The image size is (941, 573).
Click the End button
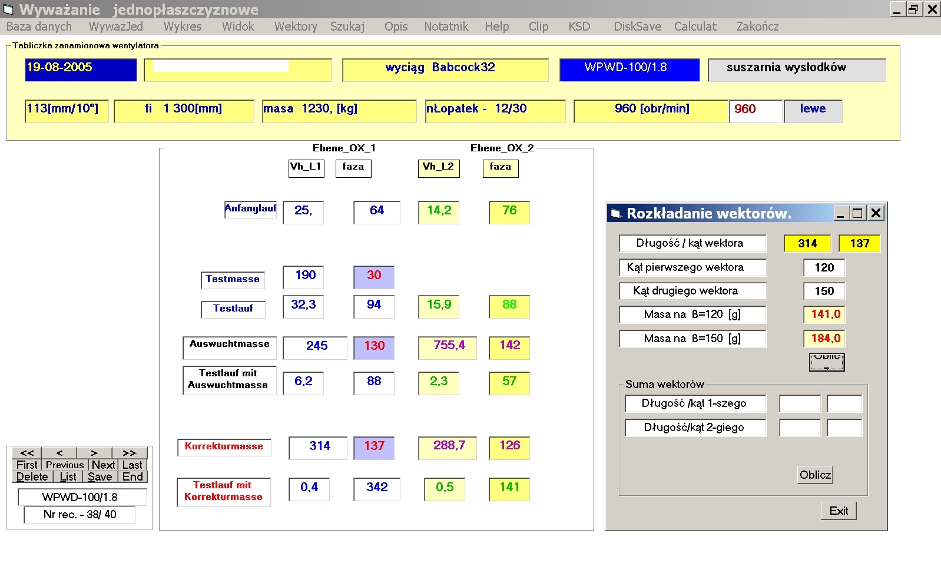[x=132, y=476]
